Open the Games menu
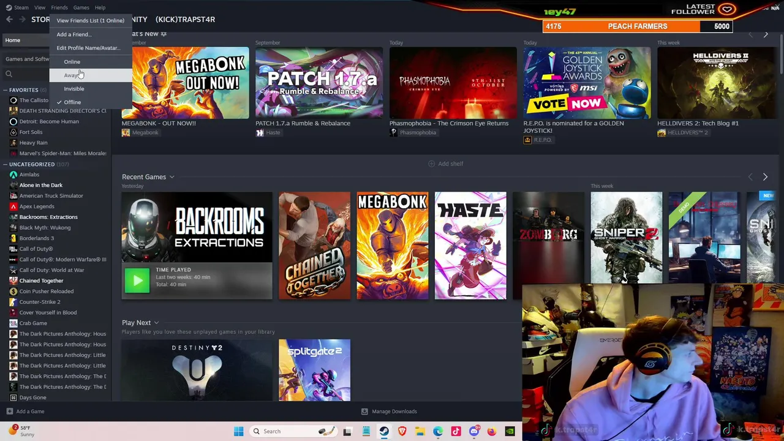Image resolution: width=784 pixels, height=441 pixels. point(81,7)
